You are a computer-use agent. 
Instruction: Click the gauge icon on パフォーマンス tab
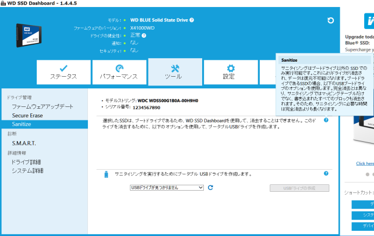click(x=119, y=68)
